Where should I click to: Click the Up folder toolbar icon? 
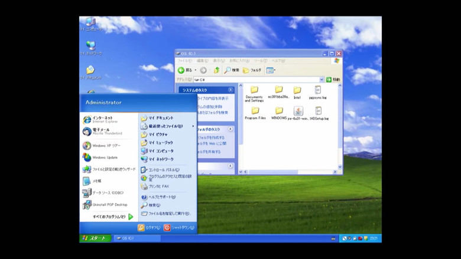point(217,70)
